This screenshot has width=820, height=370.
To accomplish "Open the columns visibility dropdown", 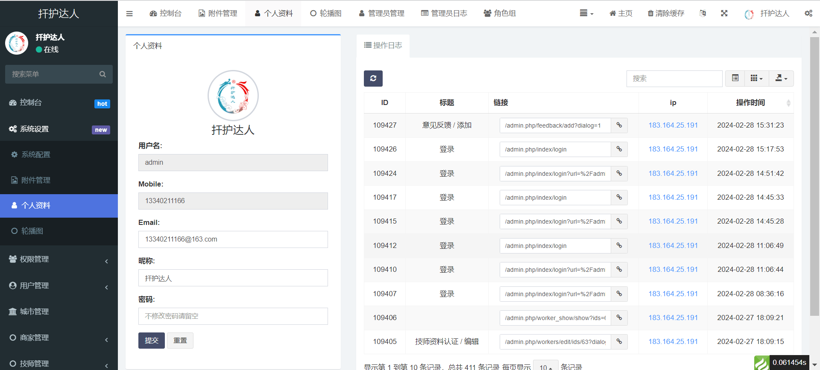I will [756, 79].
